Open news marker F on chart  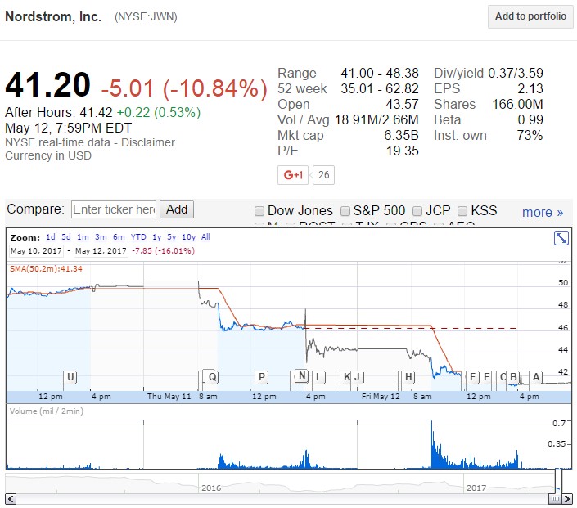pos(472,377)
